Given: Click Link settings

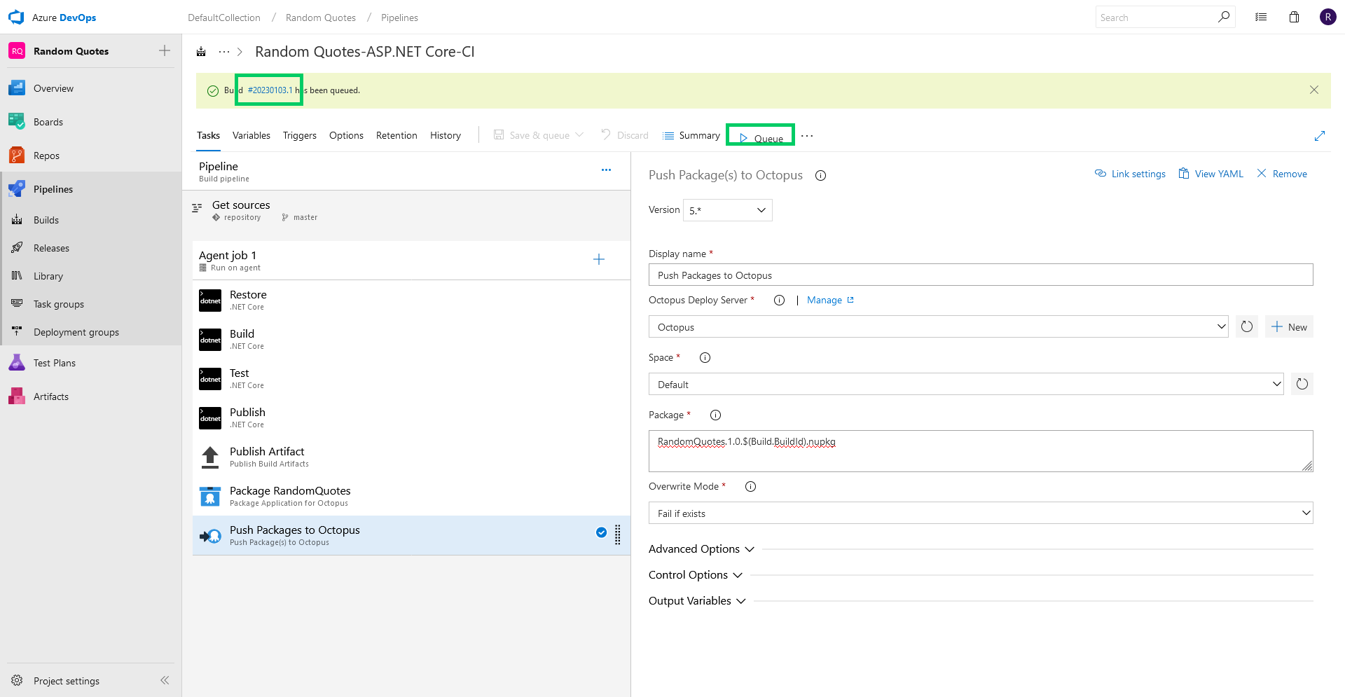Looking at the screenshot, I should pyautogui.click(x=1130, y=174).
